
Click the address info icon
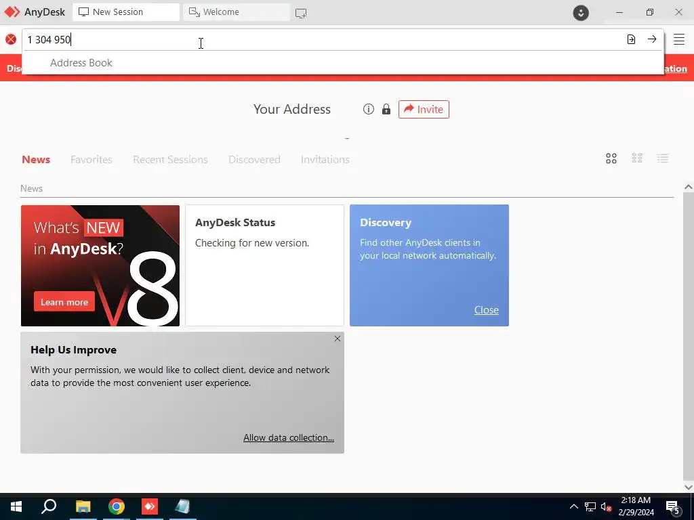tap(368, 109)
